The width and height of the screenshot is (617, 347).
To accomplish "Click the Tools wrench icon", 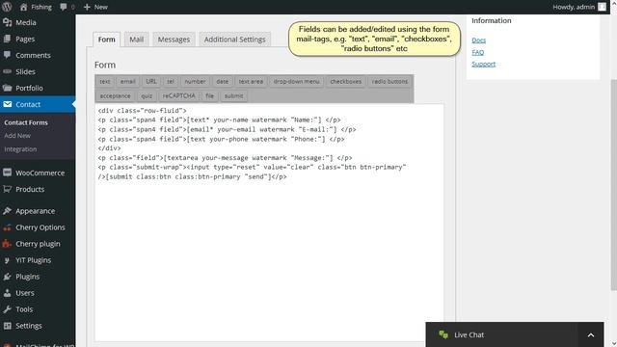I will pyautogui.click(x=7, y=309).
